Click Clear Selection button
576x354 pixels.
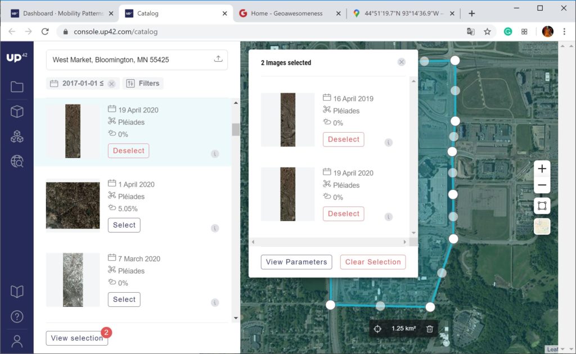(373, 262)
